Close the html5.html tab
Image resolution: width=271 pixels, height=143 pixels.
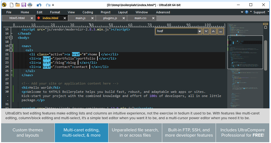click(32, 18)
